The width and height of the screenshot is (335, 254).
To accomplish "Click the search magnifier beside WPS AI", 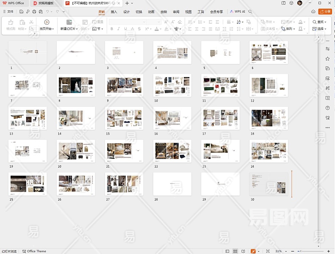I will tap(250, 12).
